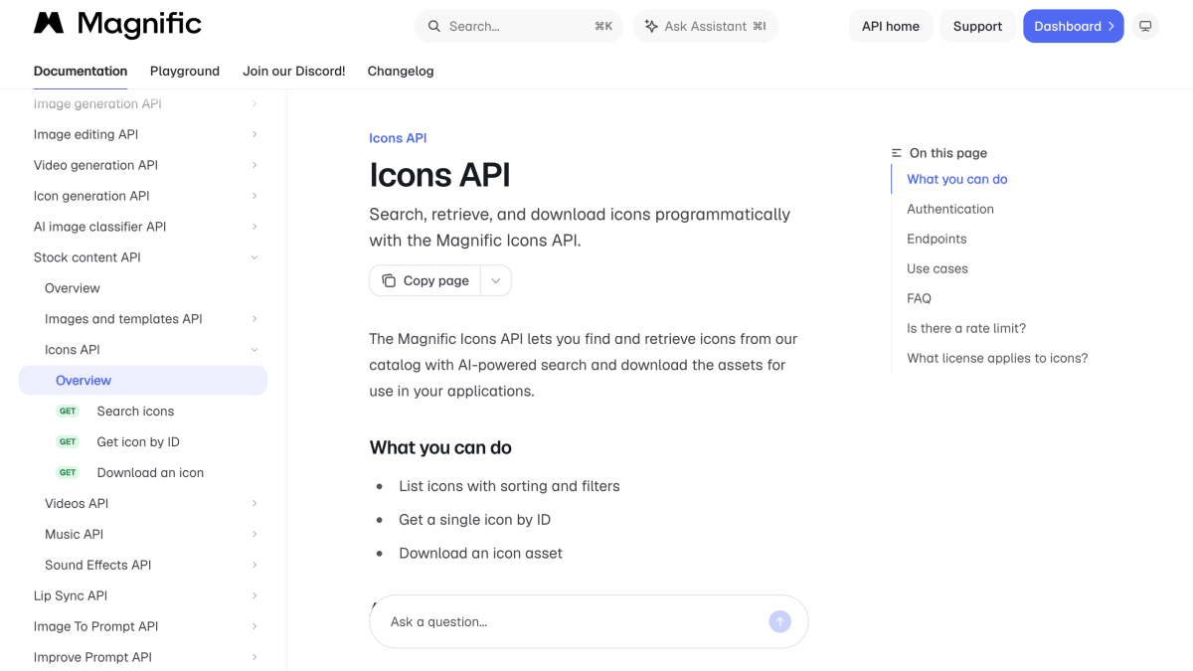
Task: Click the Dashboard button
Action: (1074, 26)
